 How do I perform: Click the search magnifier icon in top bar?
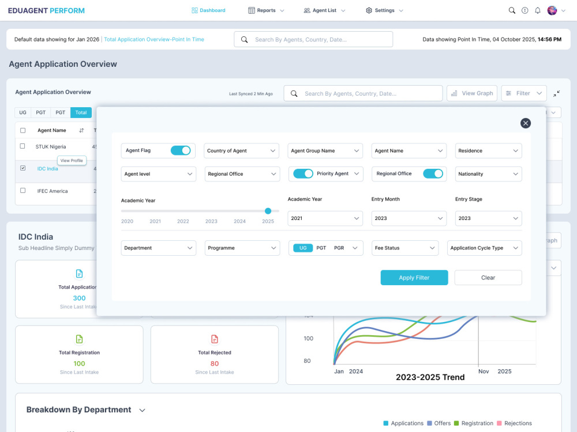click(511, 10)
